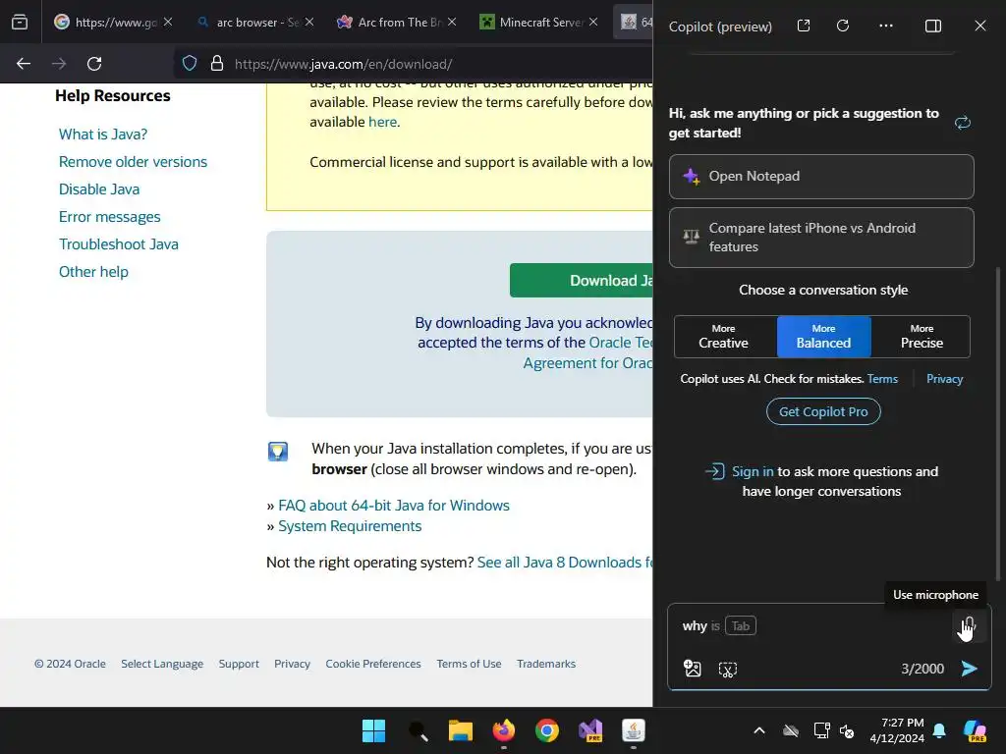Open Copilot Privacy link
This screenshot has width=1006, height=754.
click(x=944, y=379)
